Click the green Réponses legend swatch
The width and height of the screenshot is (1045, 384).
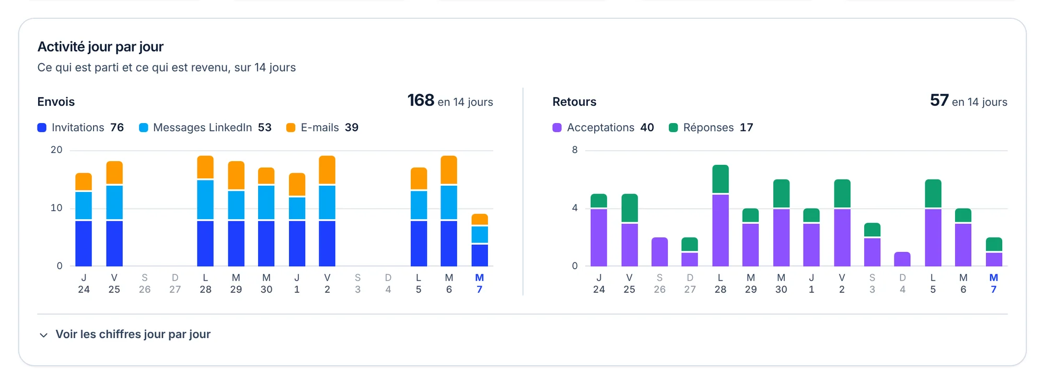pyautogui.click(x=674, y=128)
